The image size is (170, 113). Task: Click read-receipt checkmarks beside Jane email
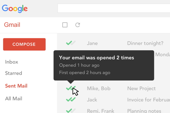(x=71, y=43)
